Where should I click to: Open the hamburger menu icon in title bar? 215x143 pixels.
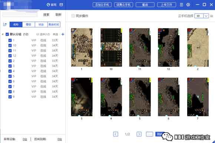click(181, 5)
